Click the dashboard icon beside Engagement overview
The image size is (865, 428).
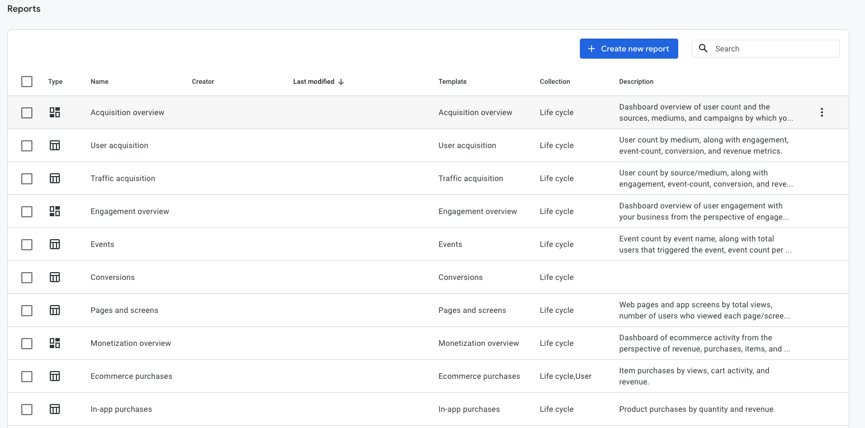pyautogui.click(x=55, y=211)
